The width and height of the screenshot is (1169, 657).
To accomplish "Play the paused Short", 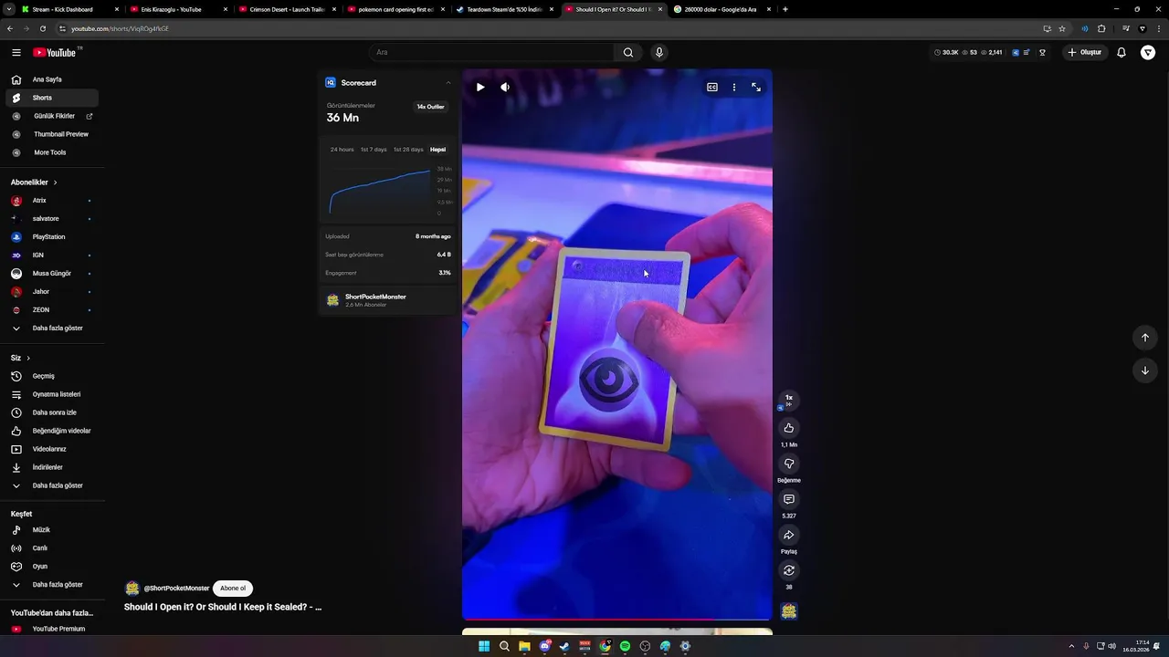I will (x=480, y=88).
